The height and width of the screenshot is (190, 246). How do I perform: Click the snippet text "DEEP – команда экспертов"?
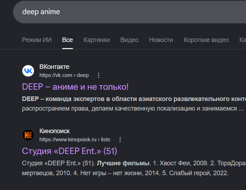tap(63, 99)
